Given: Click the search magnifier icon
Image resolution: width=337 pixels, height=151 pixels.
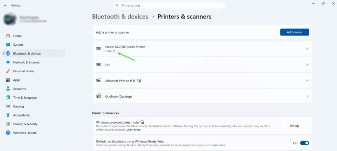Looking at the screenshot, I should tap(117, 5).
